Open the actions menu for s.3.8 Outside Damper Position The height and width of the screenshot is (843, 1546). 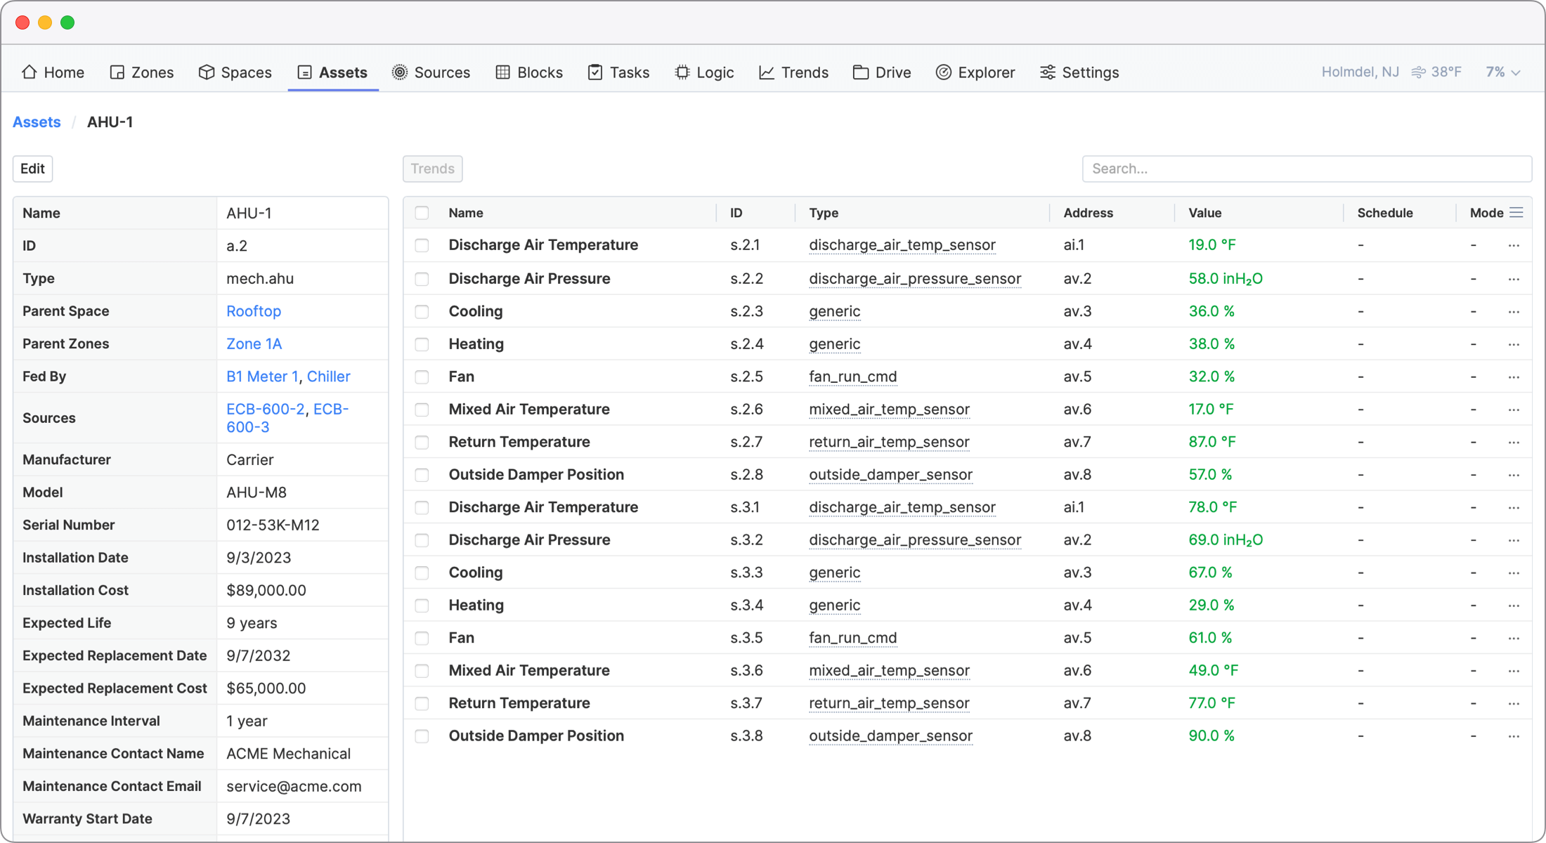point(1514,736)
